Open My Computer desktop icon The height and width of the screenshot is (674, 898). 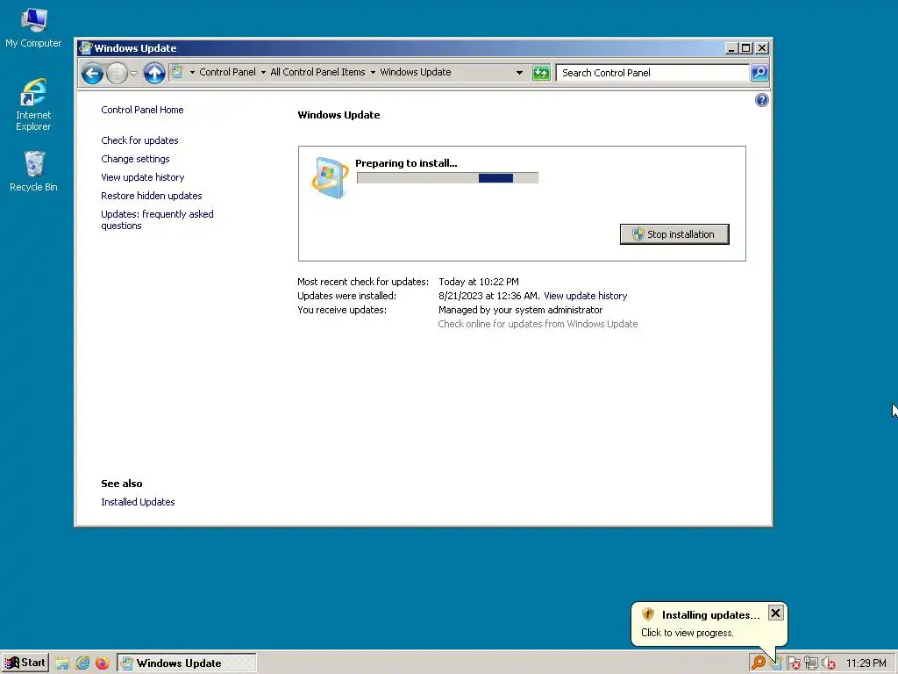pos(33,28)
